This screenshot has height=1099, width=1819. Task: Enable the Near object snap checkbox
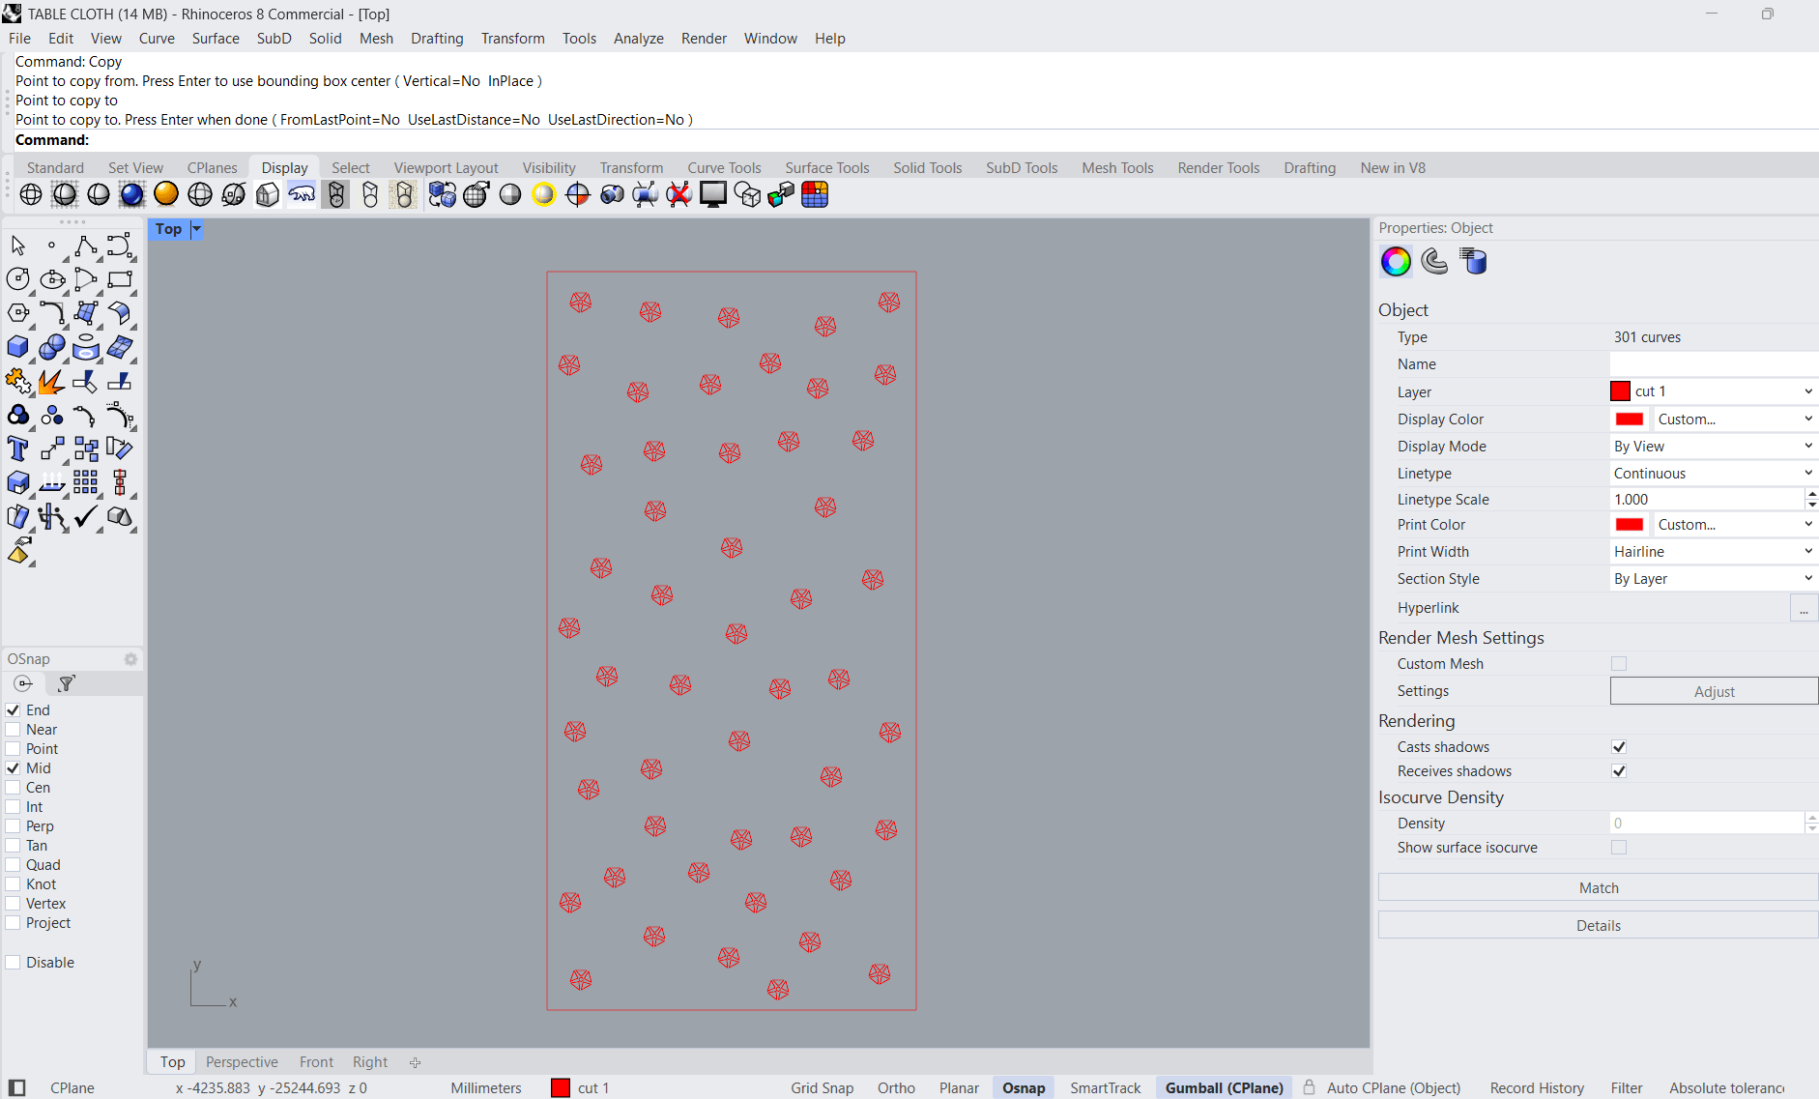click(x=14, y=730)
